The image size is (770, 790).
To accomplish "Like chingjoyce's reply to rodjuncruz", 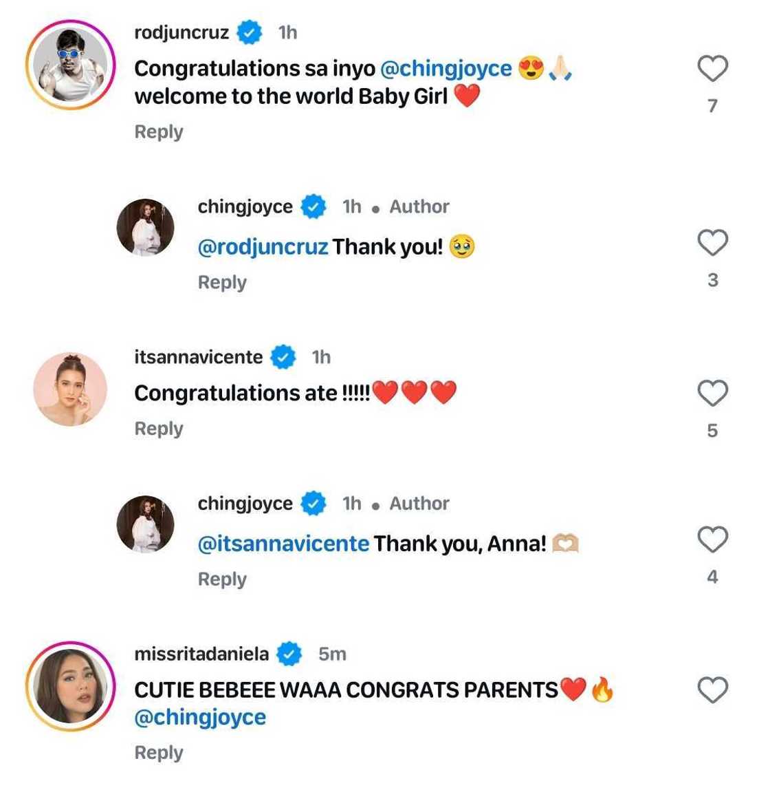I will pos(712,243).
